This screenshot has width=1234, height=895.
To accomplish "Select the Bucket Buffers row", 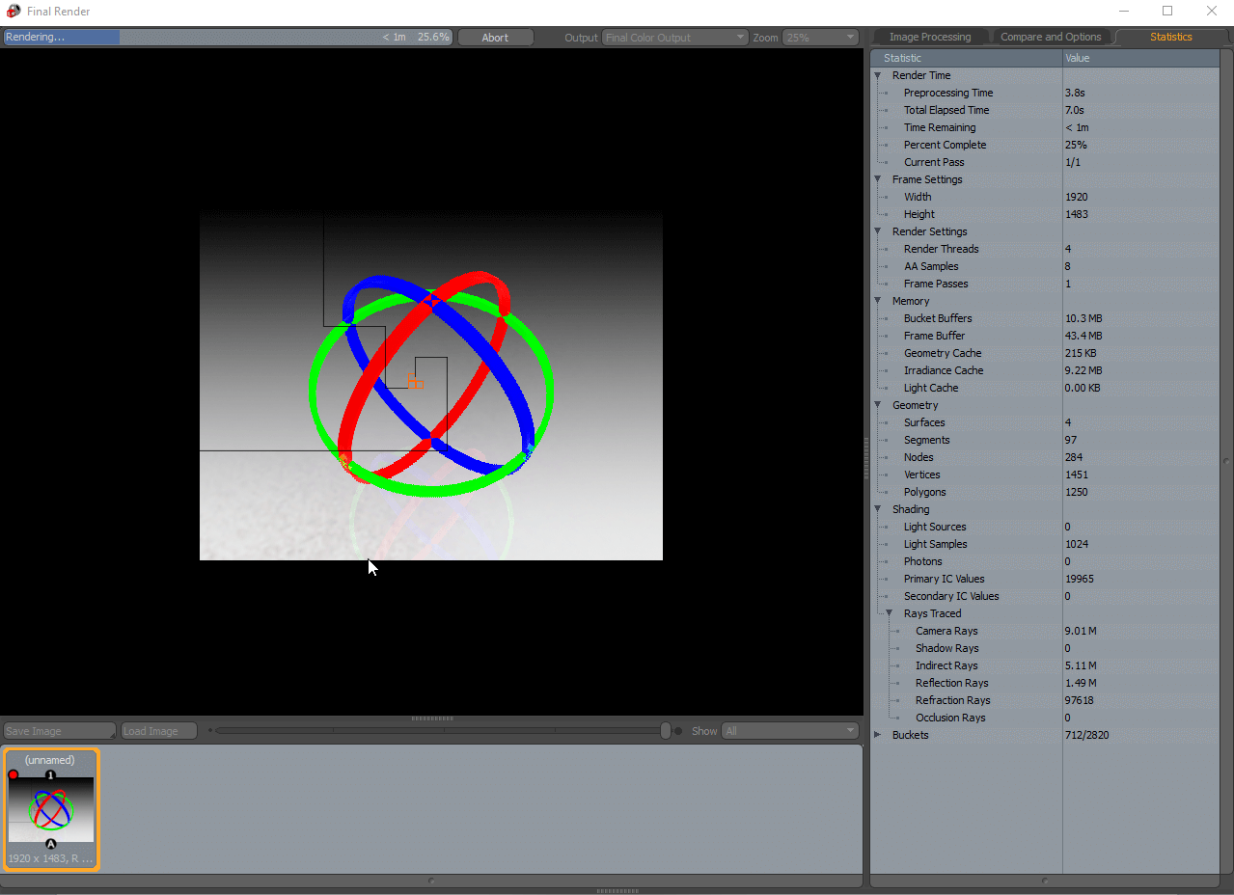I will [1046, 318].
